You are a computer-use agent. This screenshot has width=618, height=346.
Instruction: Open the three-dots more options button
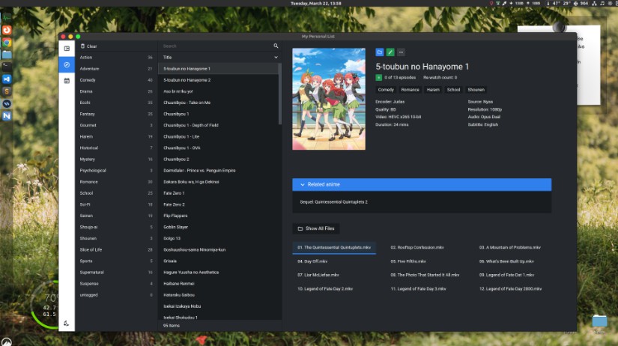pyautogui.click(x=401, y=52)
